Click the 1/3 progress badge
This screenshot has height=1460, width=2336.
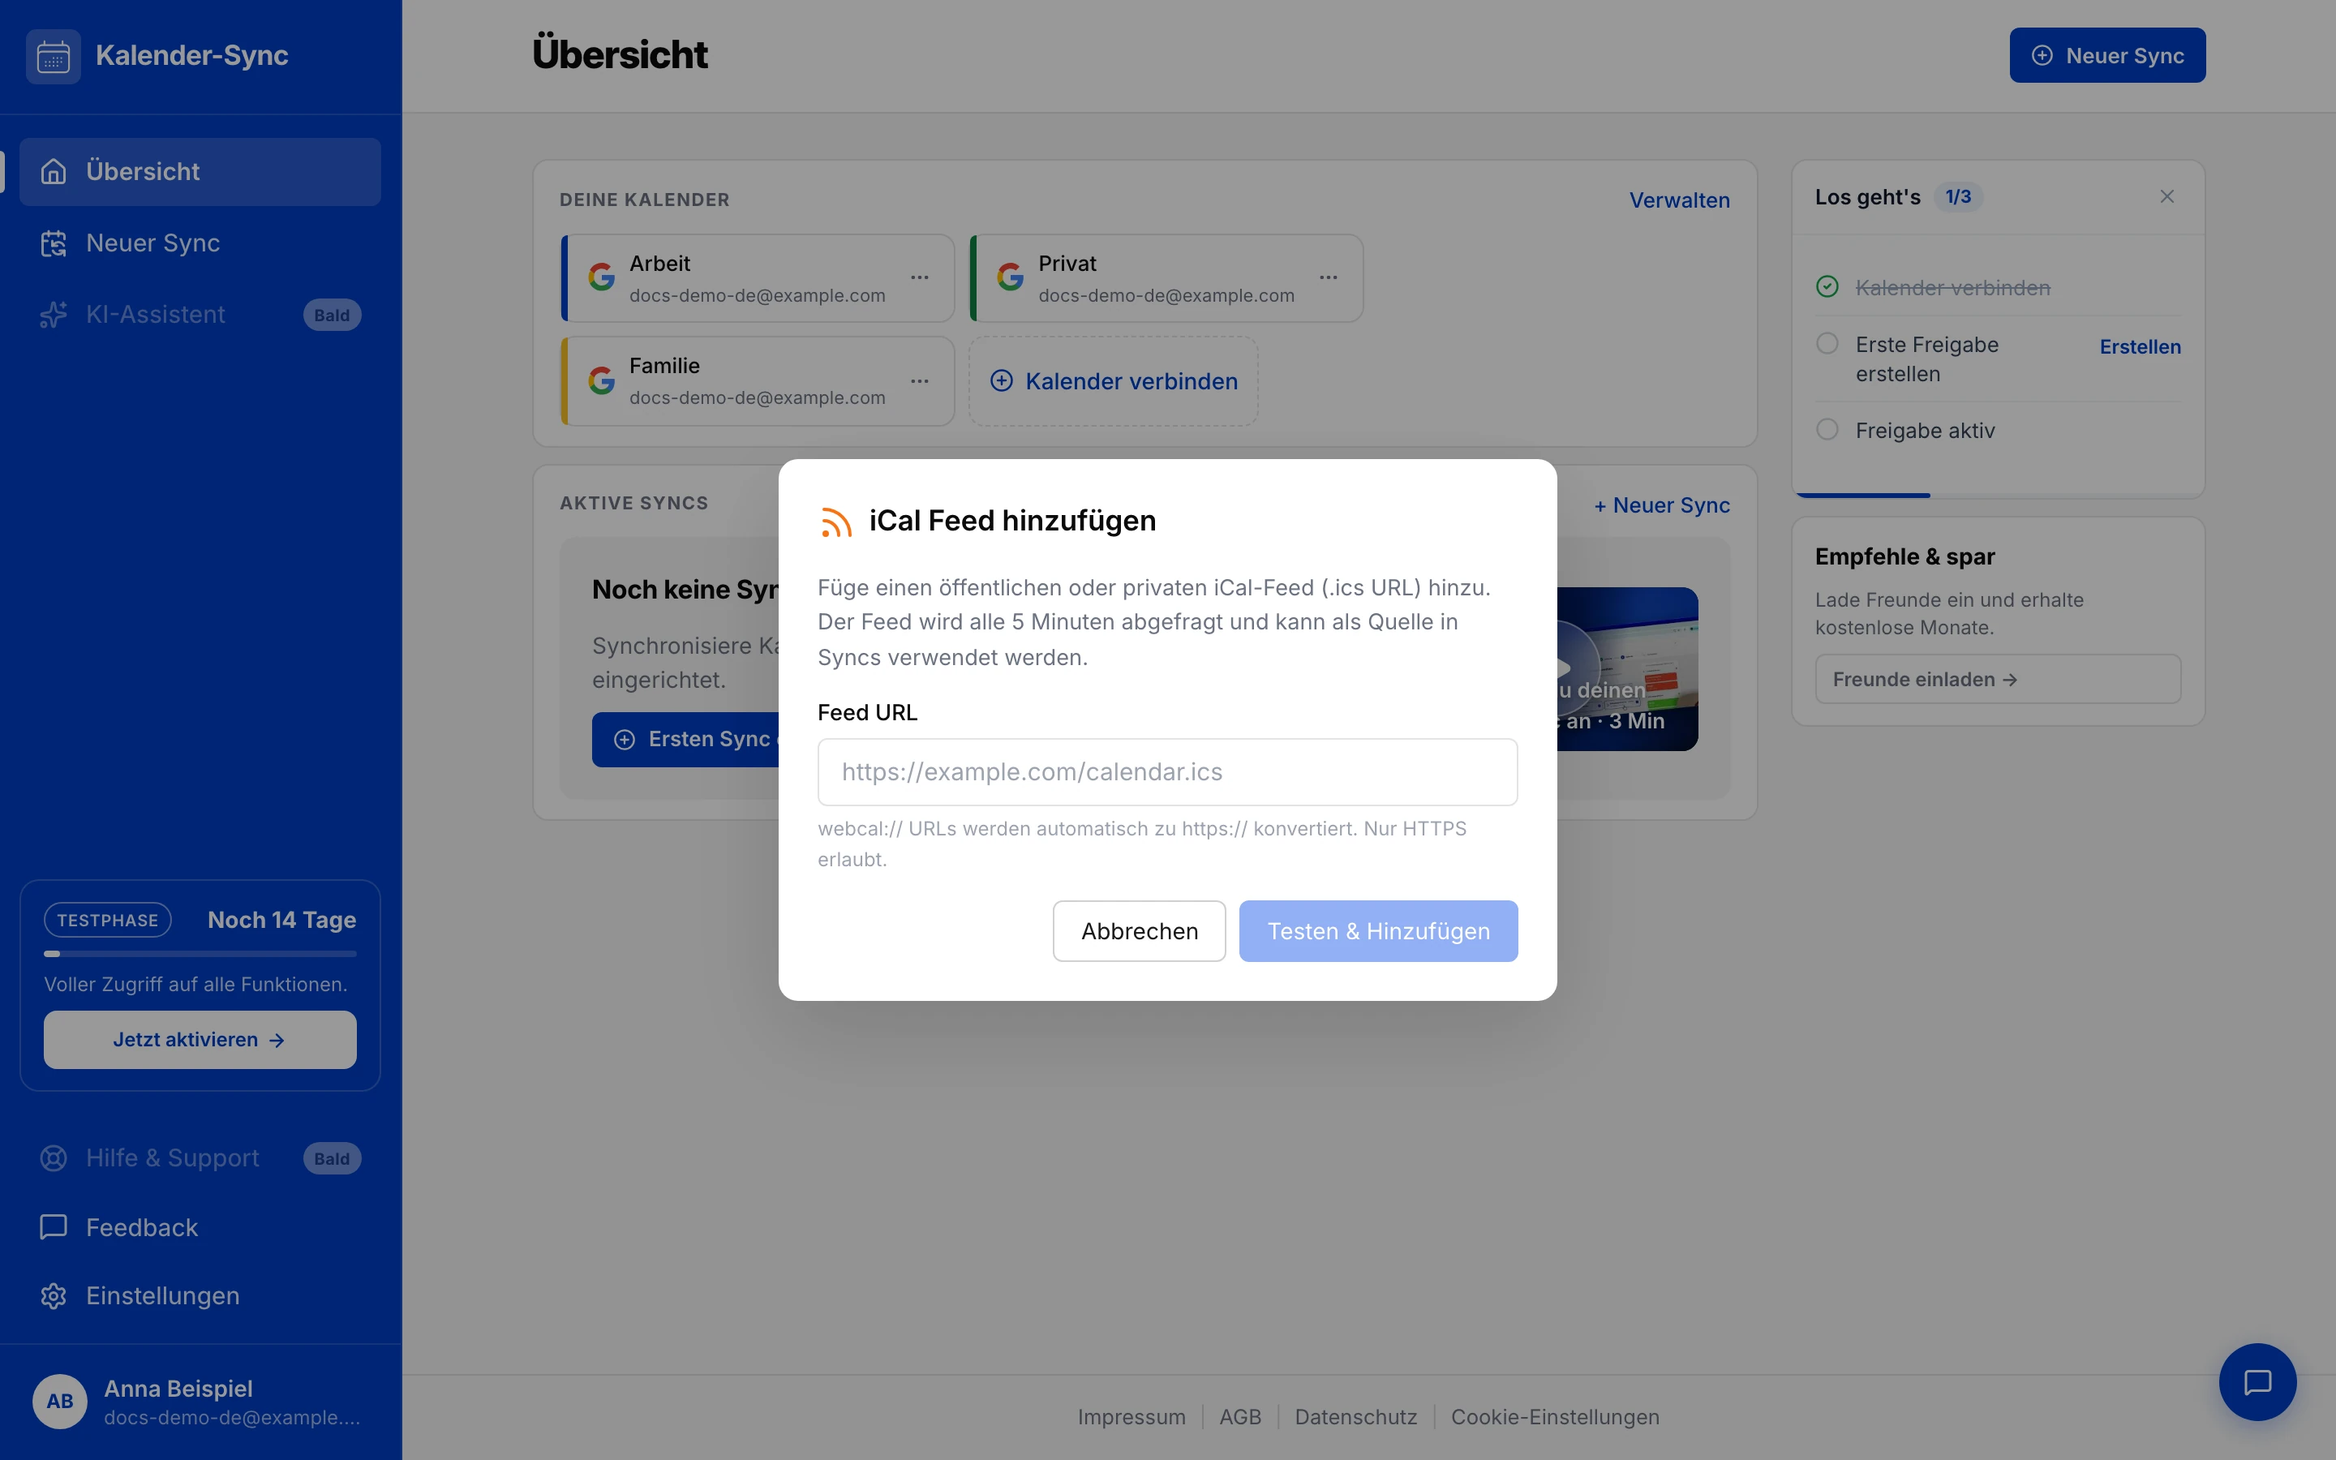1957,196
